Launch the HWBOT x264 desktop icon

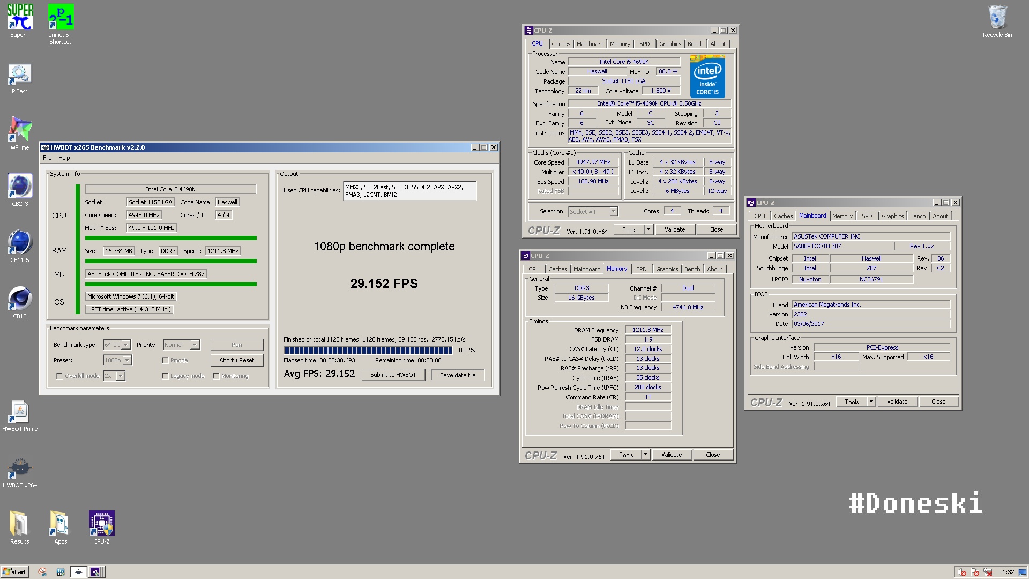point(20,472)
